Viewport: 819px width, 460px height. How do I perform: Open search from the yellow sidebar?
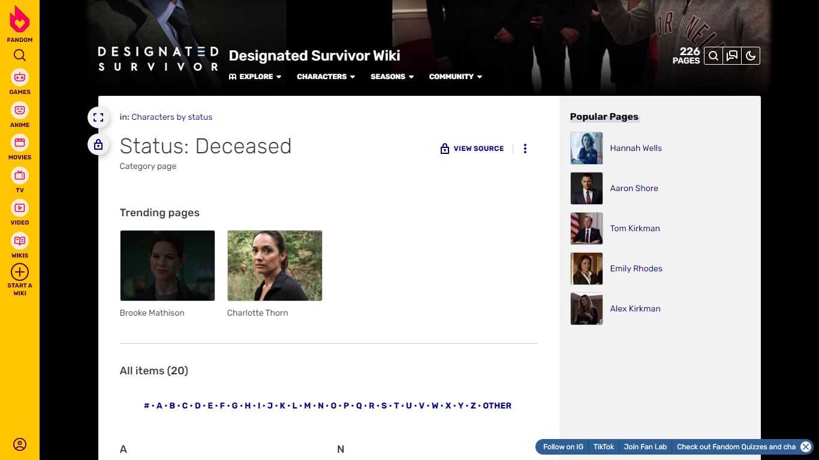pos(20,56)
